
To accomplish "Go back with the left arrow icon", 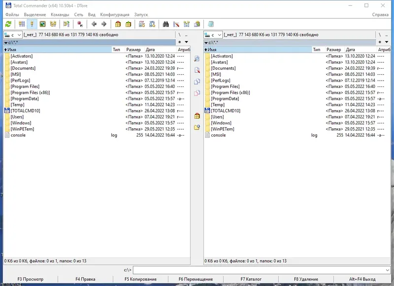I will tap(94, 24).
